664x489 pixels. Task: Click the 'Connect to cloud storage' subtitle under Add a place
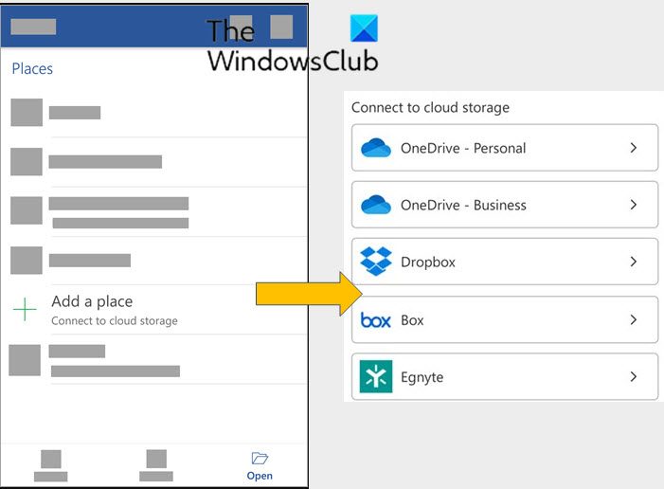(115, 320)
